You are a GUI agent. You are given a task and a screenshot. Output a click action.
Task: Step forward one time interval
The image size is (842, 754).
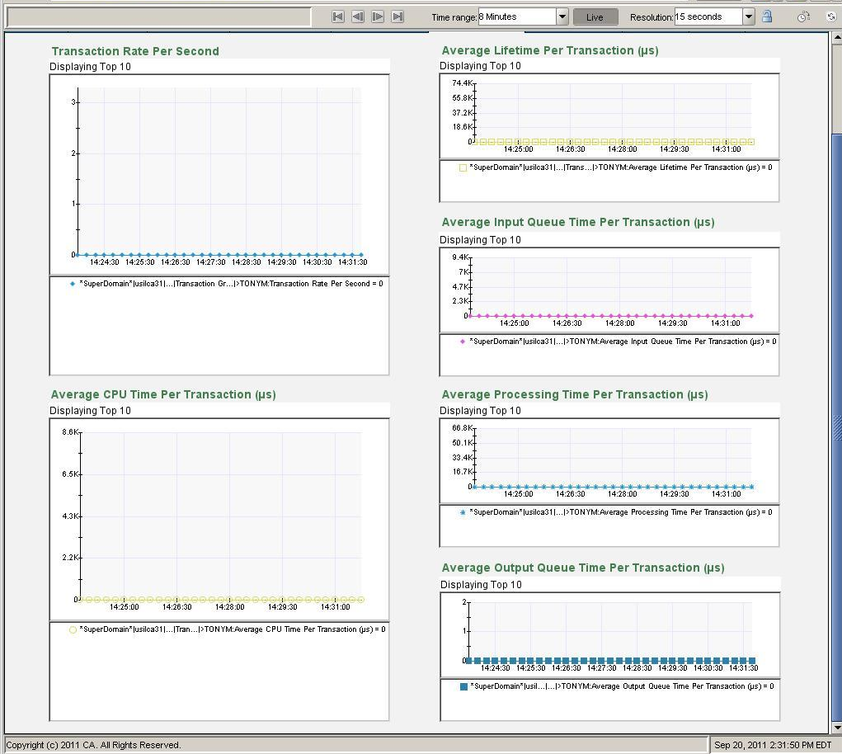[x=378, y=16]
